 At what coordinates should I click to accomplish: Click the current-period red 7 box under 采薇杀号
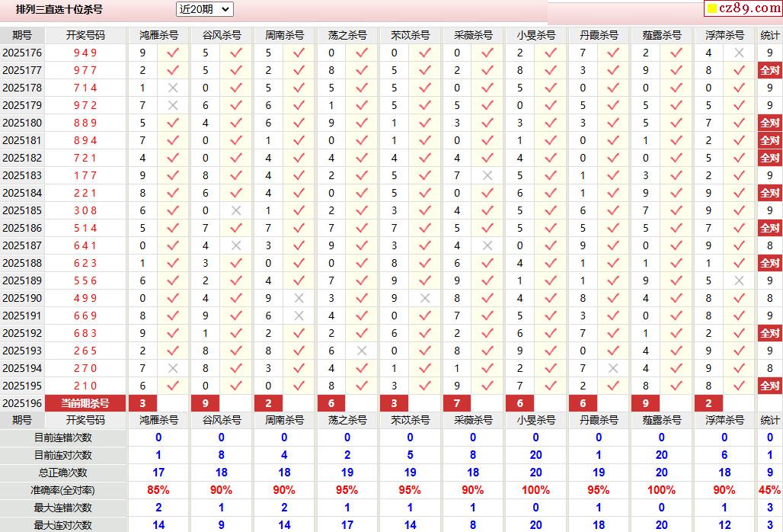[458, 403]
